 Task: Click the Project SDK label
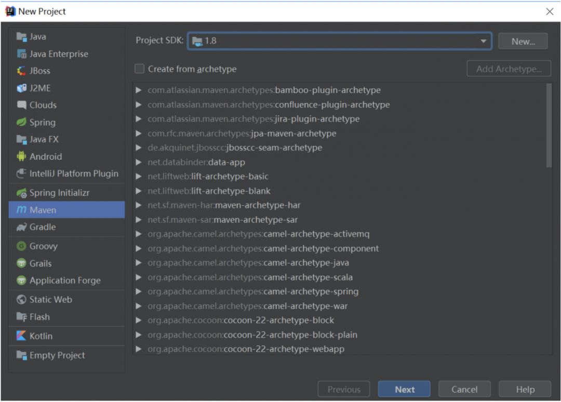159,40
